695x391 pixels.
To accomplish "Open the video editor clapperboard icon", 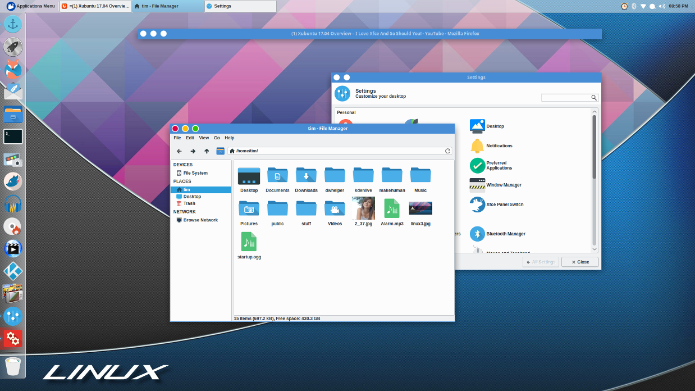I will click(x=13, y=248).
